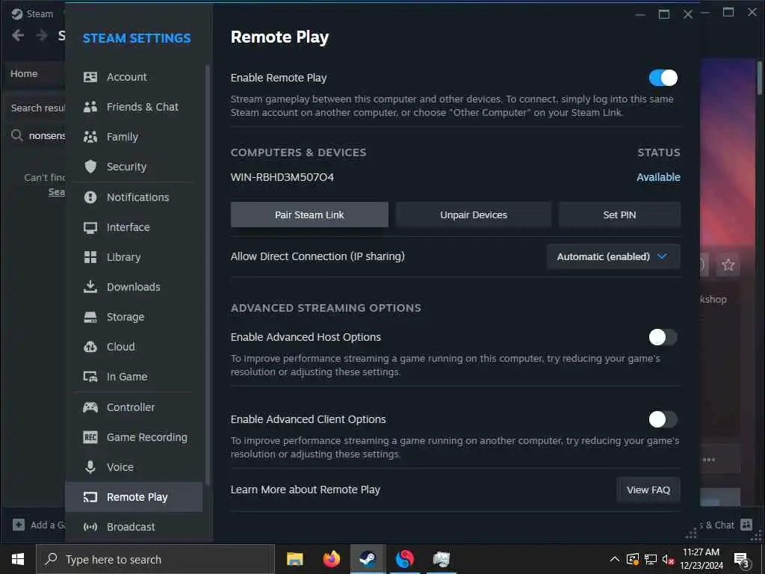Click the Notifications exclamation icon

90,197
